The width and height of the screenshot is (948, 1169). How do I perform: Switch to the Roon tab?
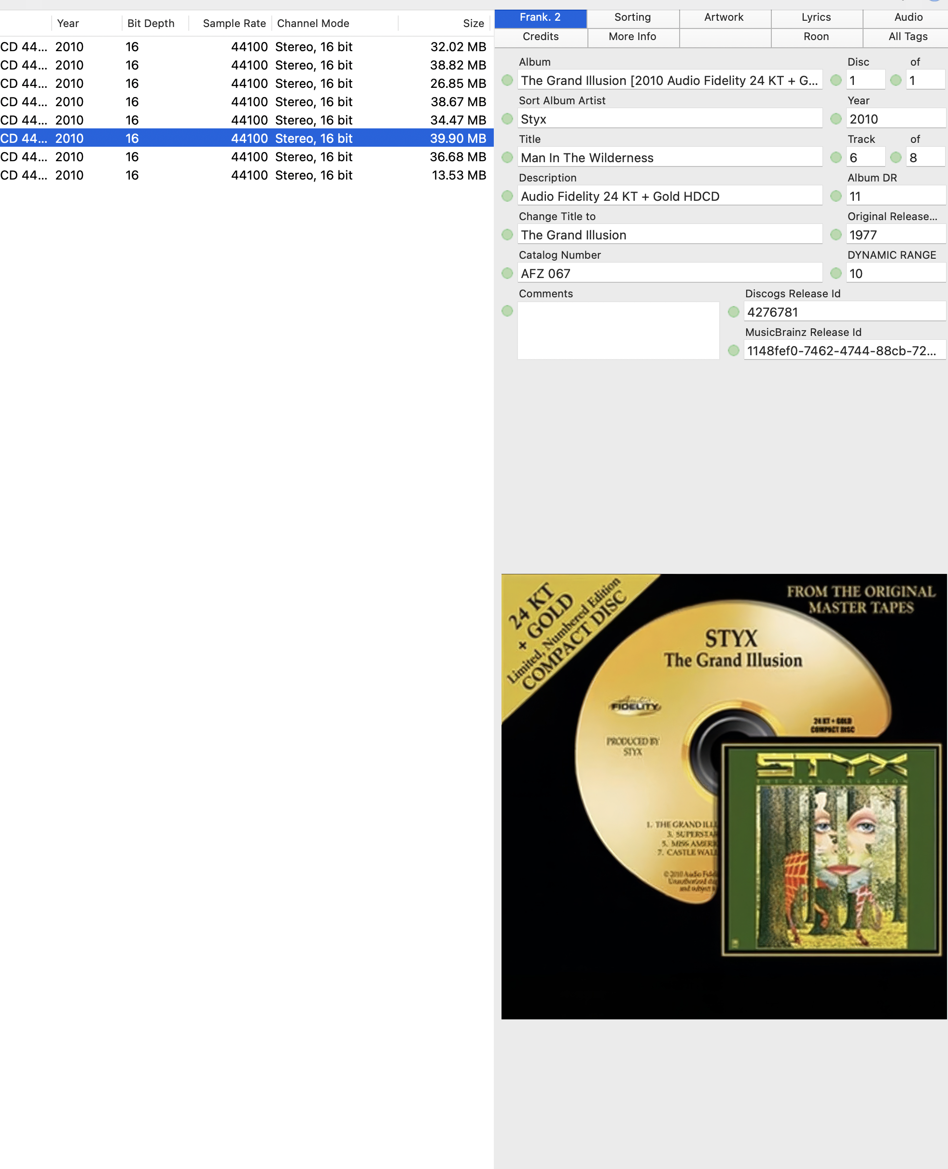coord(816,37)
